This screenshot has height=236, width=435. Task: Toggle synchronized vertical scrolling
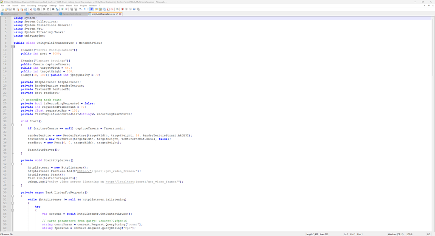71,9
